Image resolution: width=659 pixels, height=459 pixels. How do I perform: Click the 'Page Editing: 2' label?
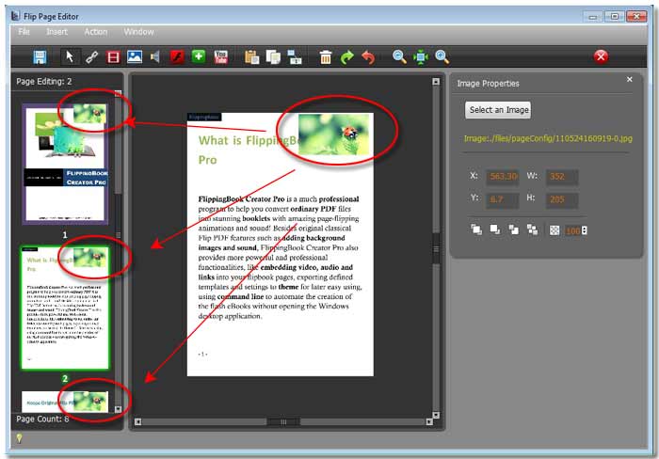click(44, 82)
